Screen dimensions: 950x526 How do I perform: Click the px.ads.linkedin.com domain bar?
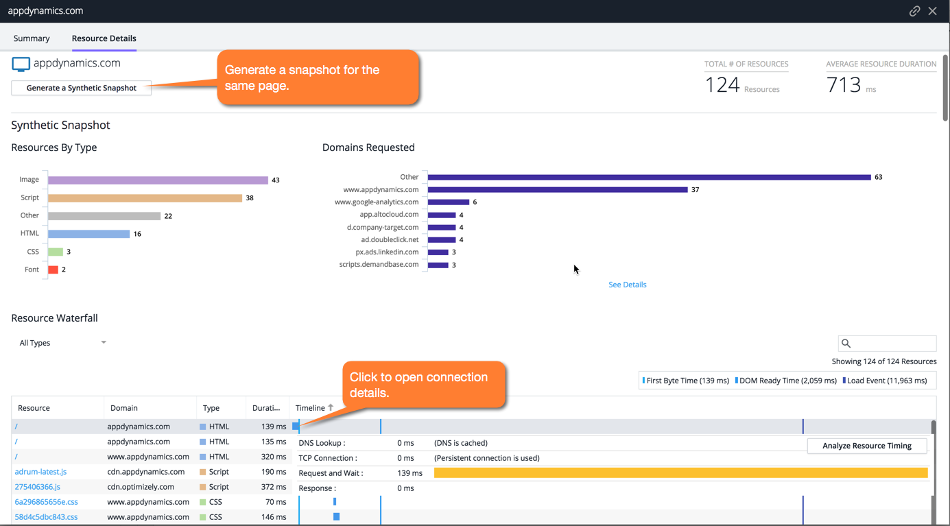(438, 252)
